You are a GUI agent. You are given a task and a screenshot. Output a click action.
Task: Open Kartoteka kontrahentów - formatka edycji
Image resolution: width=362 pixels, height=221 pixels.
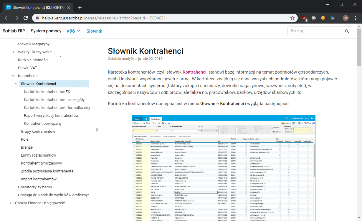pyautogui.click(x=57, y=108)
